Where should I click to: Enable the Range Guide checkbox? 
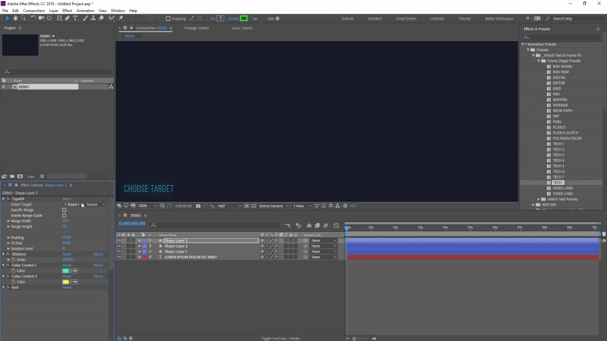[64, 215]
